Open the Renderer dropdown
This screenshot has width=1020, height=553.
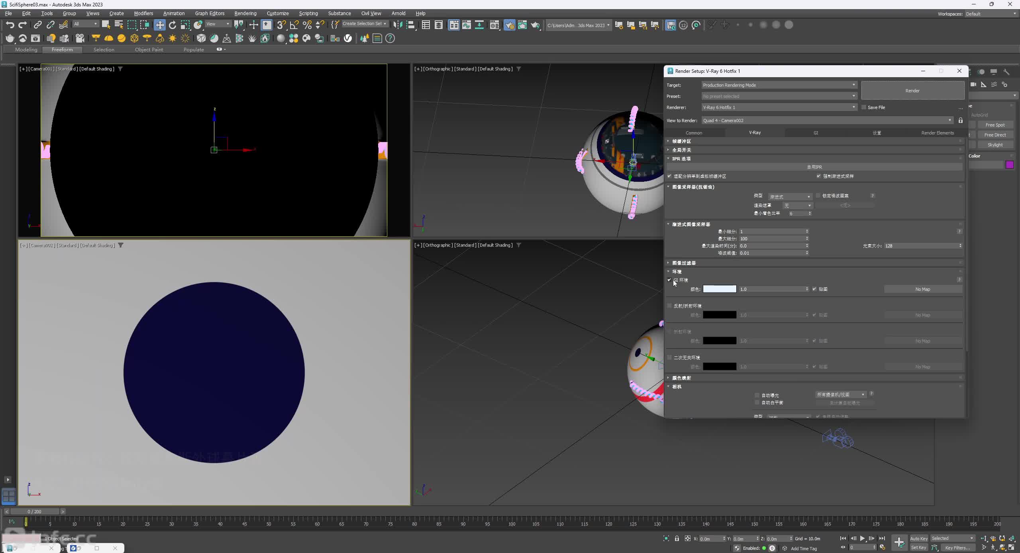pos(779,107)
